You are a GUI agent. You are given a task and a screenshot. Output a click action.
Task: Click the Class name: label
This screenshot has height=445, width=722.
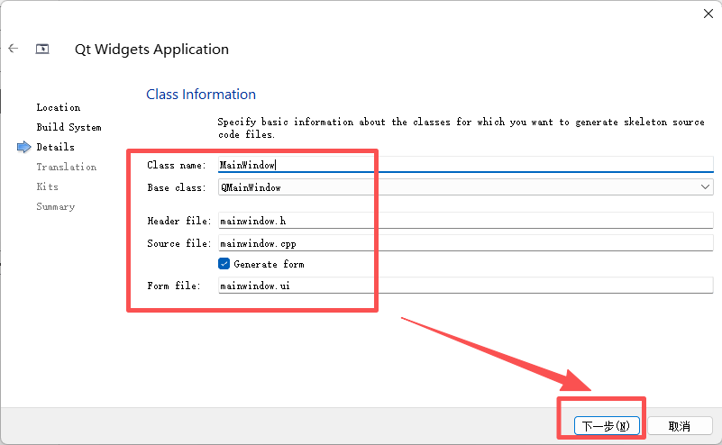[177, 165]
